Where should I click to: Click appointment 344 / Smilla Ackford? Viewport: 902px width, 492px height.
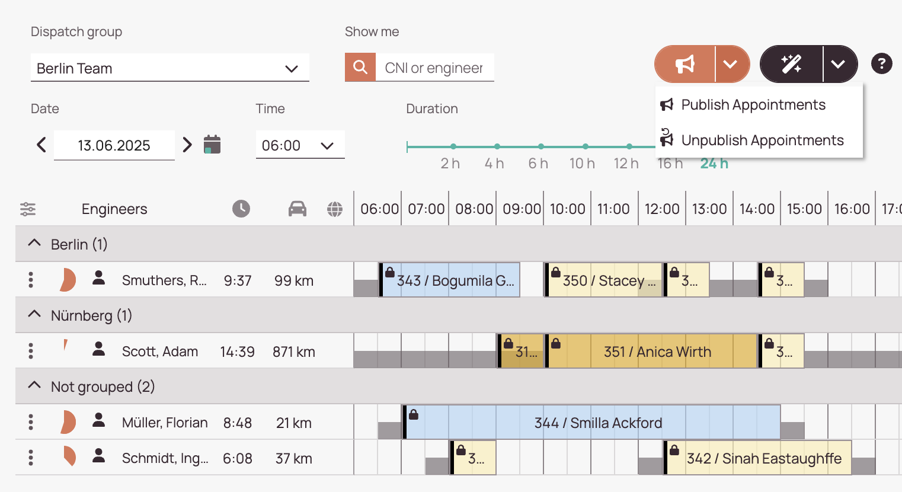coord(598,423)
